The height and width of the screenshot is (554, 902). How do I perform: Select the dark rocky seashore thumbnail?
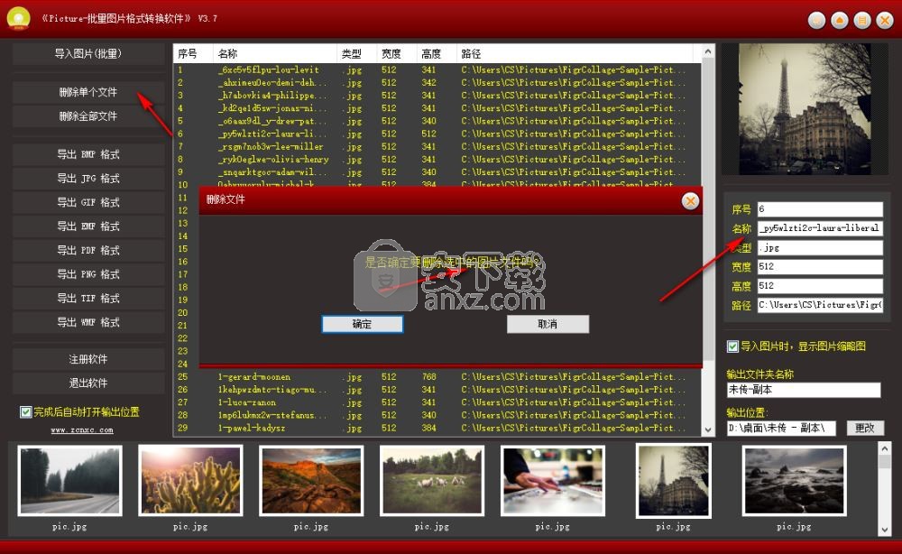[x=795, y=481]
